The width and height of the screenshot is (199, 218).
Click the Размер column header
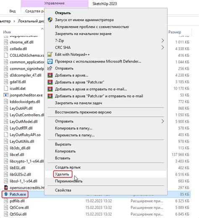(x=175, y=32)
